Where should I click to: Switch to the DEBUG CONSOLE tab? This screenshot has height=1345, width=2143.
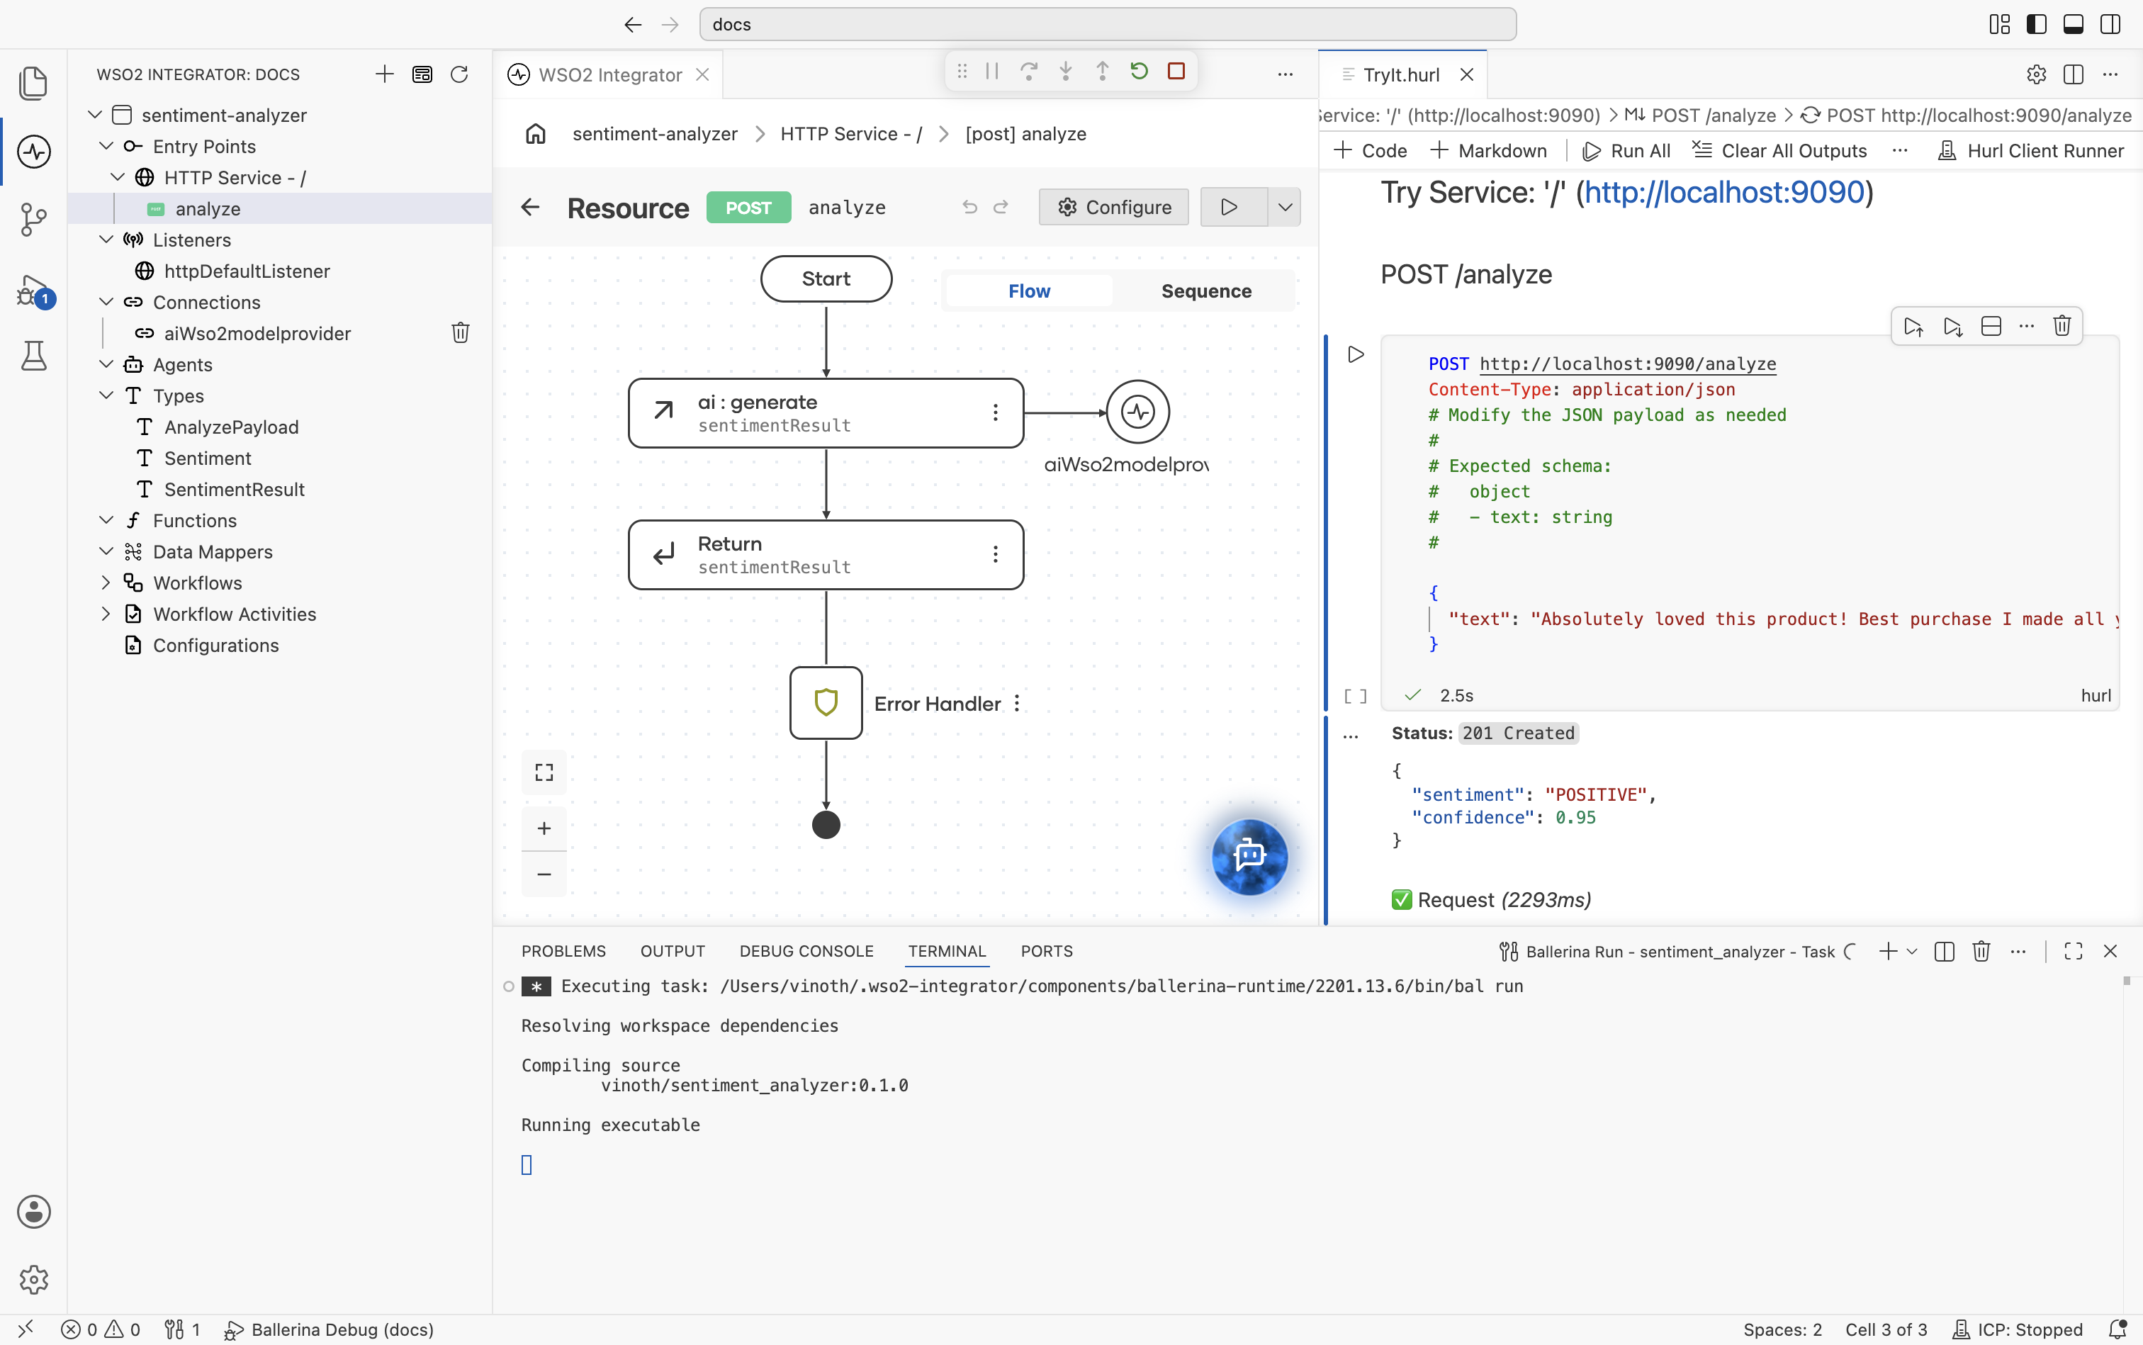[806, 951]
